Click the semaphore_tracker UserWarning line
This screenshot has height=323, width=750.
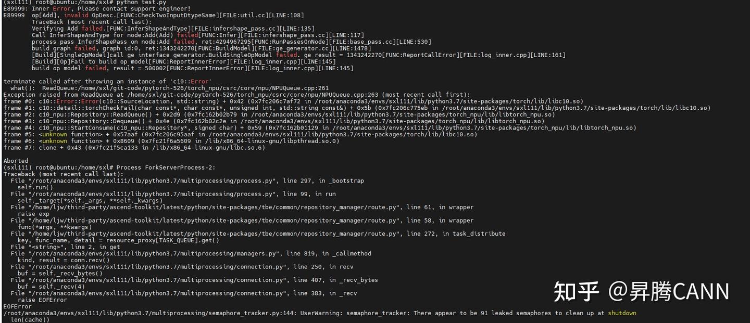(320, 313)
